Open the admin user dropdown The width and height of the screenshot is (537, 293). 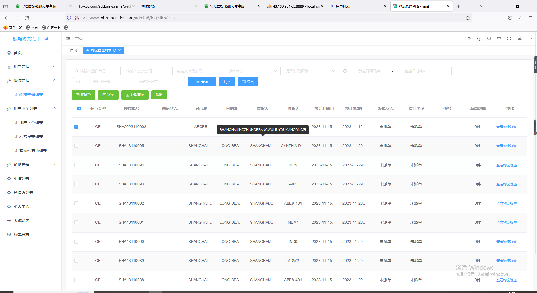tap(524, 39)
